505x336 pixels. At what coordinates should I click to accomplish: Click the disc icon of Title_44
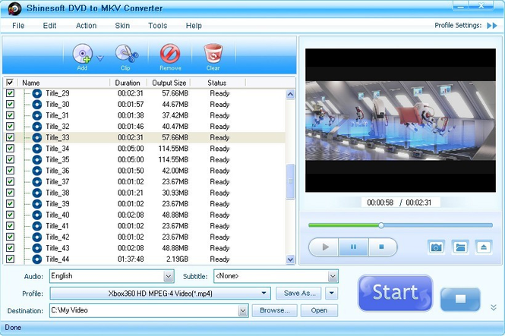coord(37,259)
